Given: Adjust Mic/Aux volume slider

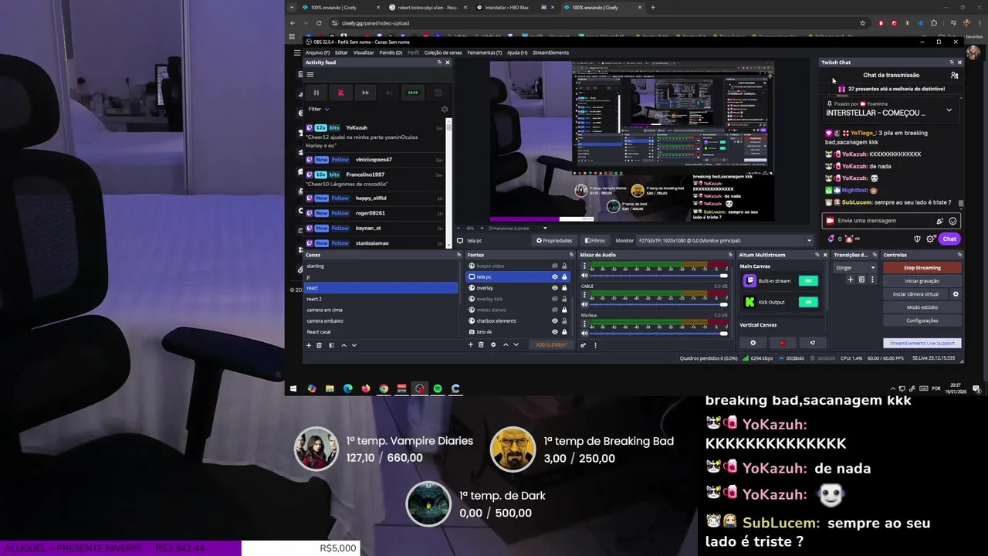Looking at the screenshot, I should tap(658, 333).
